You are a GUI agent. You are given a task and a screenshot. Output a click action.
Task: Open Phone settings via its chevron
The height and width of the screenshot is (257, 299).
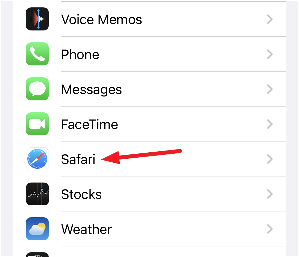[x=270, y=54]
